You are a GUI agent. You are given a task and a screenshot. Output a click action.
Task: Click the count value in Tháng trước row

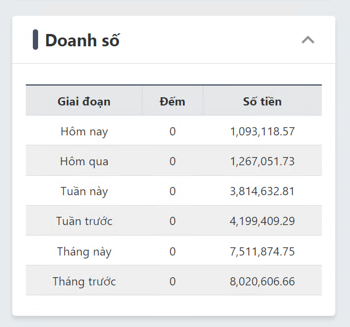[x=172, y=281]
